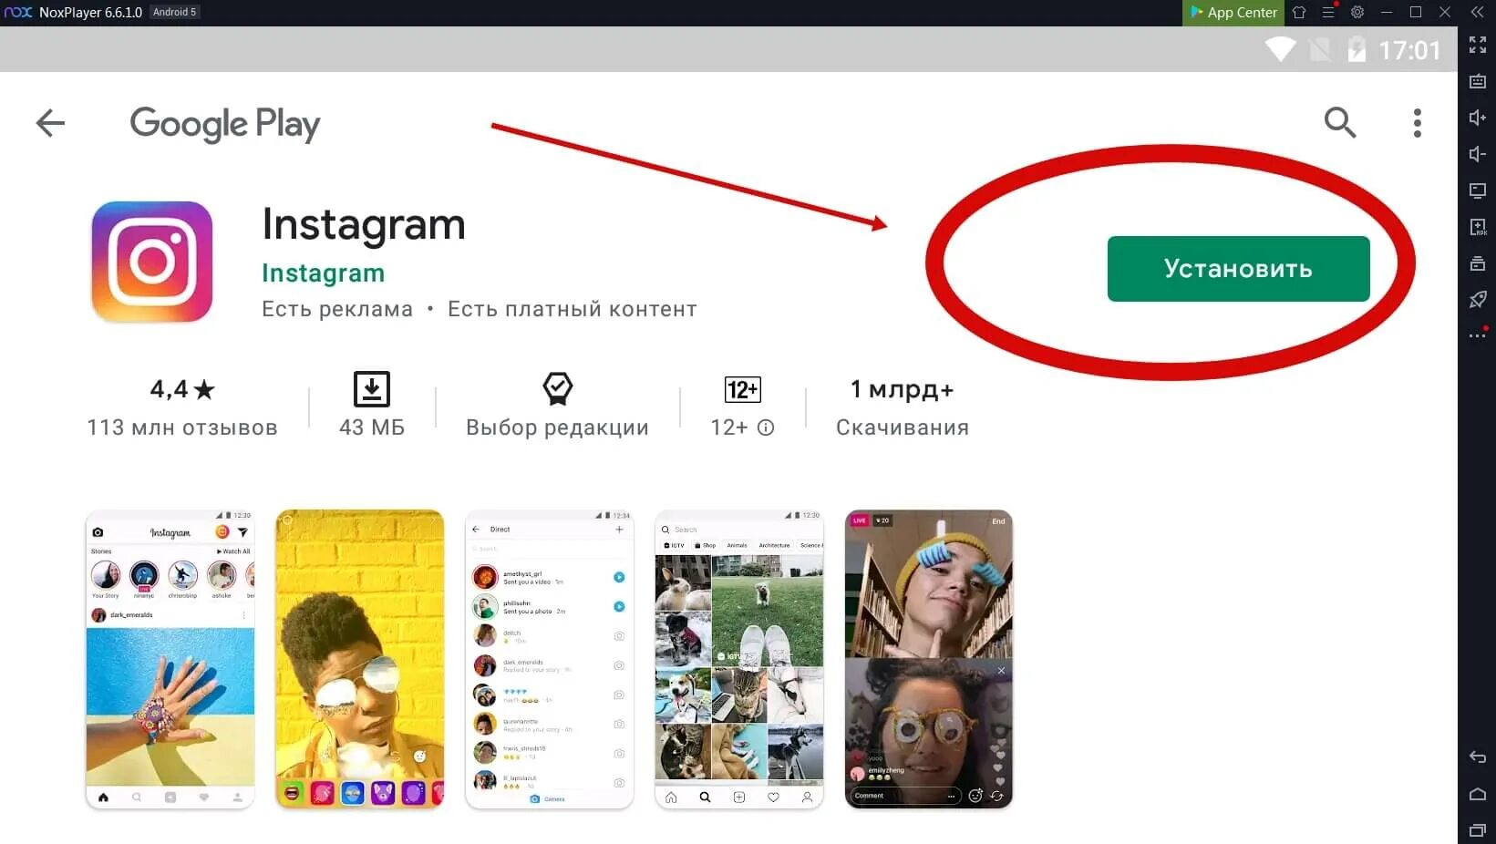Click the Android home button in sidebar

(1478, 794)
